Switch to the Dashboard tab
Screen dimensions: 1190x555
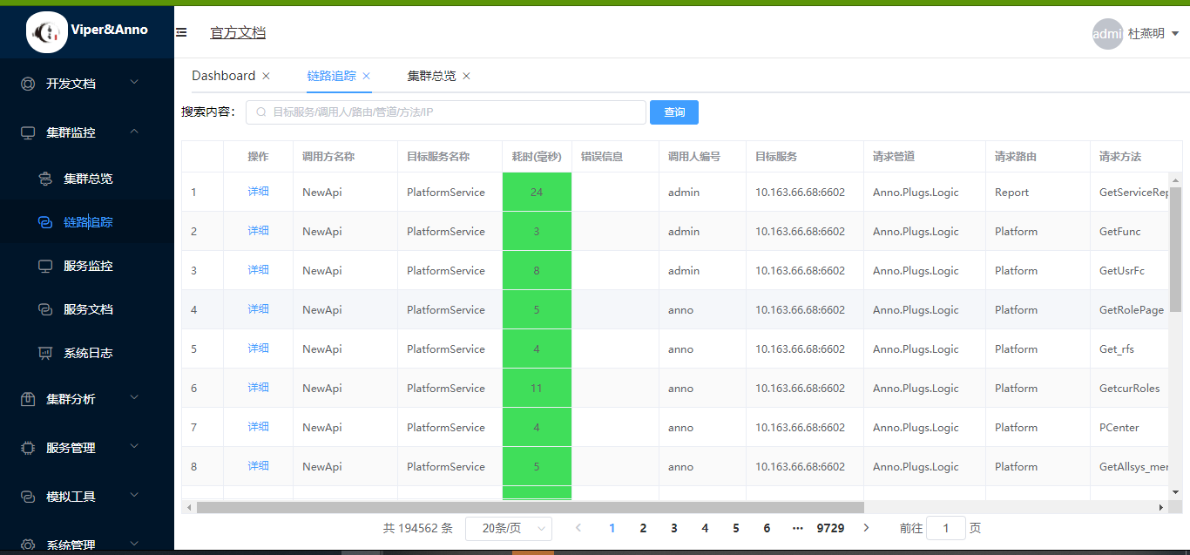click(x=223, y=76)
